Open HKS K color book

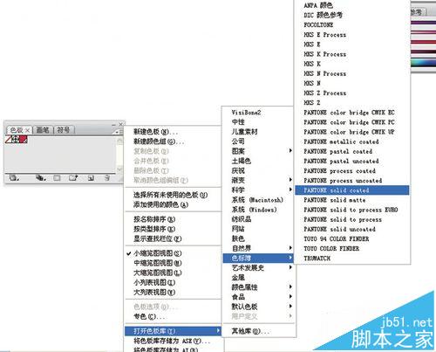(x=312, y=64)
